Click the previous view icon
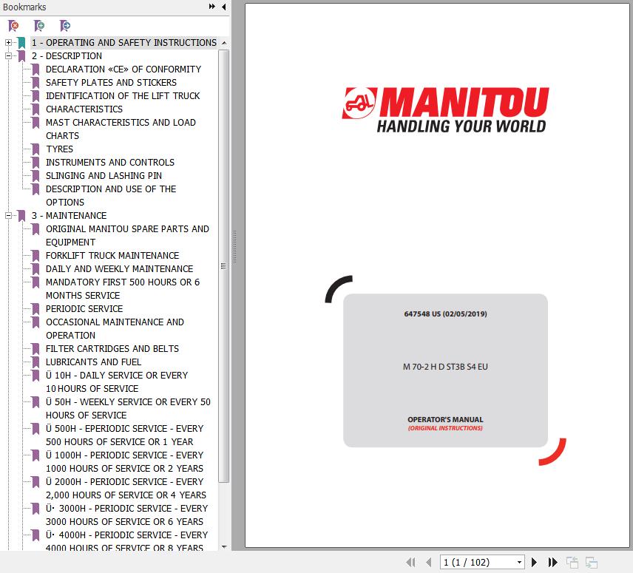 coord(572,562)
